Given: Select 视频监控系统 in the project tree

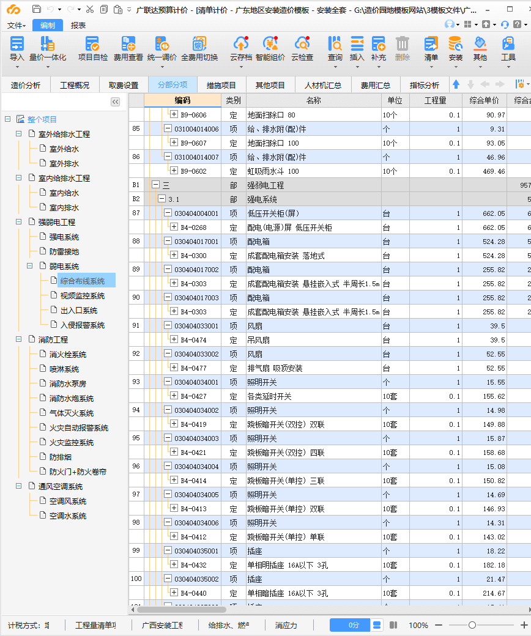Looking at the screenshot, I should [82, 296].
